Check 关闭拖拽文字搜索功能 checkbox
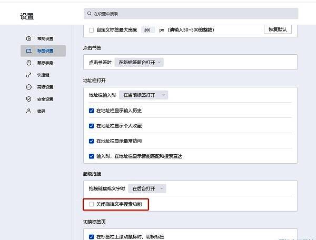The image size is (316, 240). pyautogui.click(x=91, y=204)
